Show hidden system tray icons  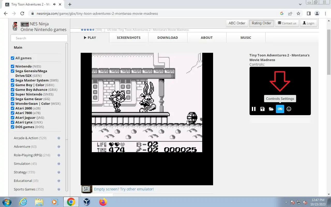[x=286, y=202]
